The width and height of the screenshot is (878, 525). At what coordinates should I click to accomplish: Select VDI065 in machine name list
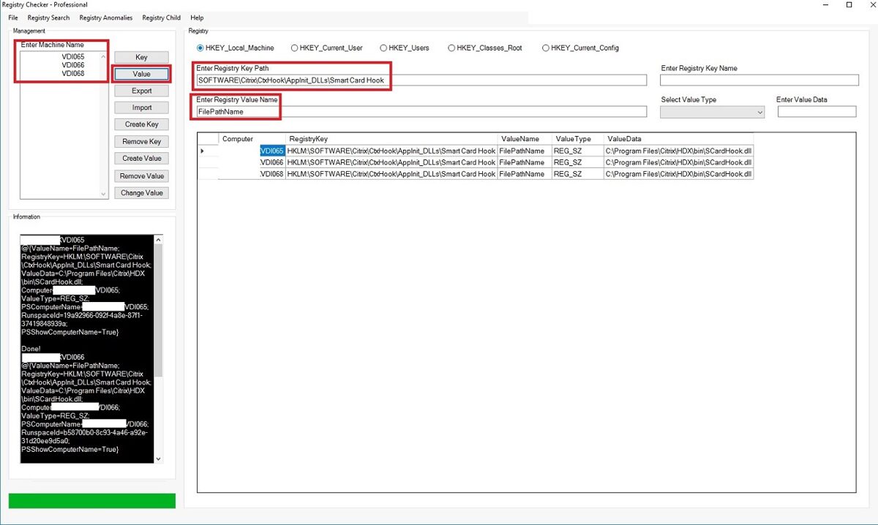click(72, 57)
